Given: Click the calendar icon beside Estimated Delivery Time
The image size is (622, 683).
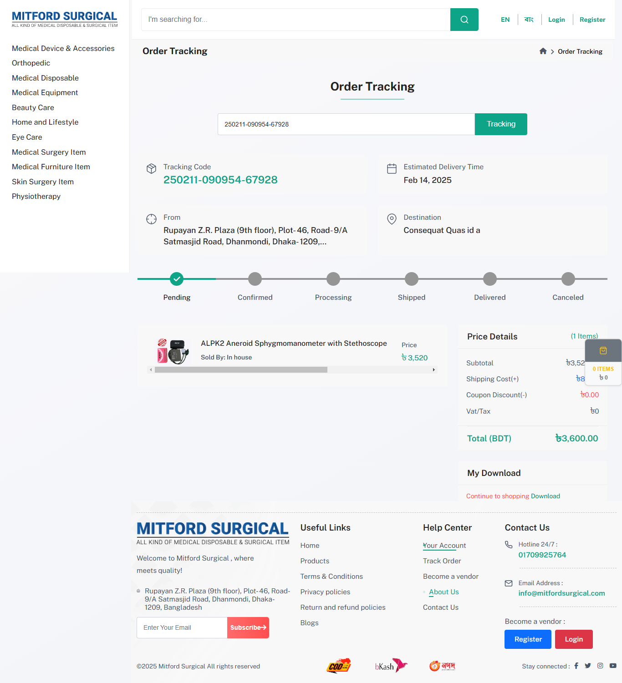Looking at the screenshot, I should click(392, 168).
